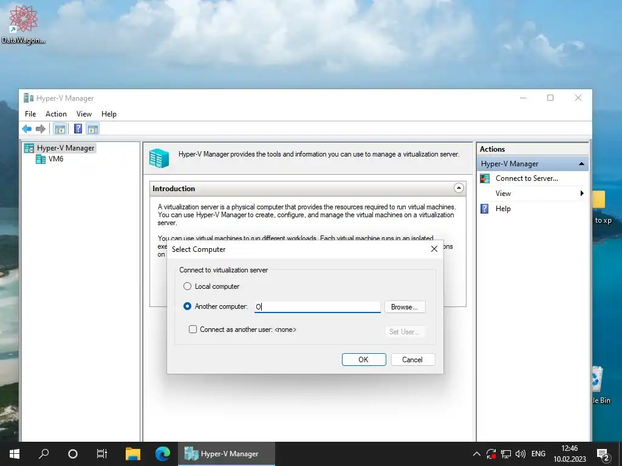The height and width of the screenshot is (466, 622).
Task: Close the Select Computer dialog
Action: tap(434, 249)
